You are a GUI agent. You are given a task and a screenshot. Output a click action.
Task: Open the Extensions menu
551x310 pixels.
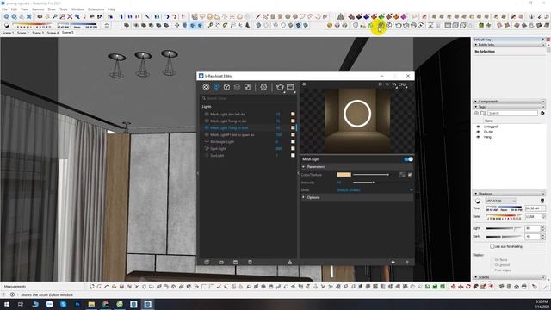(x=96, y=9)
